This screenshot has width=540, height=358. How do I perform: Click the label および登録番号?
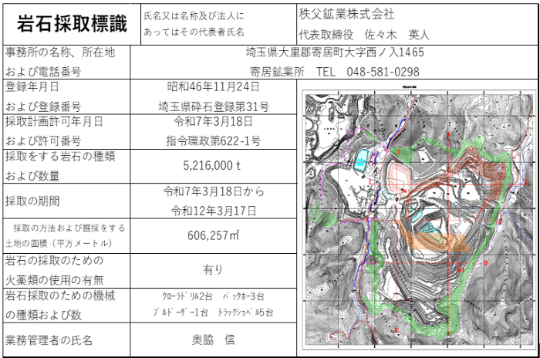pos(43,106)
